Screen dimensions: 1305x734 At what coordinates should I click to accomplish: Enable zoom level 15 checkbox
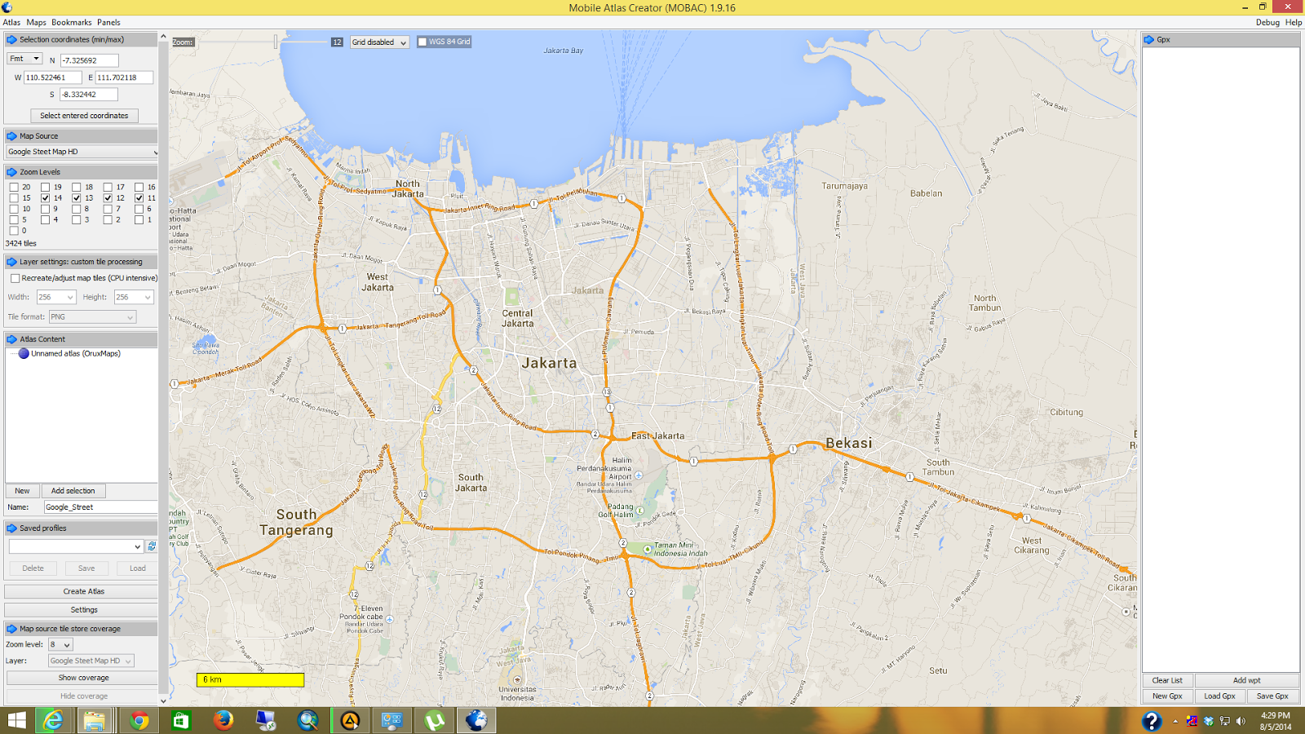coord(15,197)
